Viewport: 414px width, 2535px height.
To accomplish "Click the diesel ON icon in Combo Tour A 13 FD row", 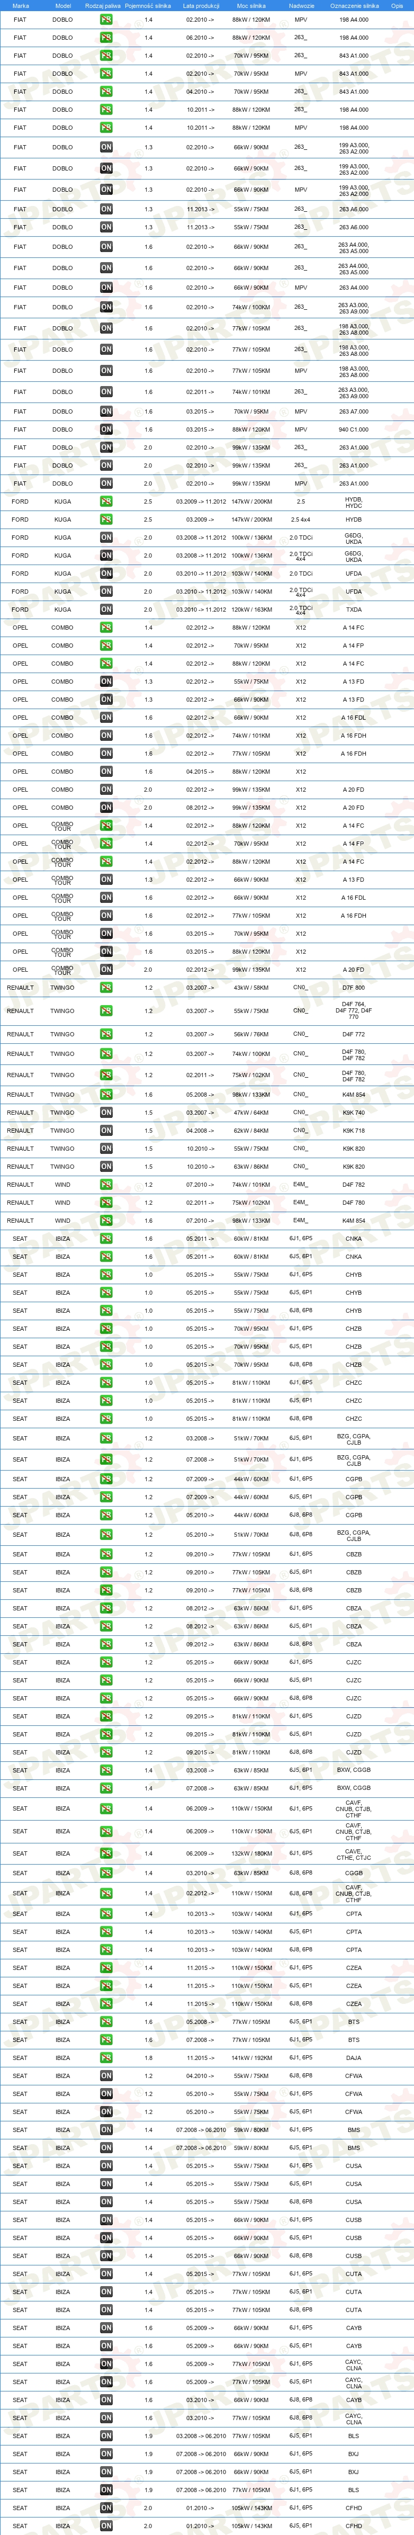I will [106, 880].
